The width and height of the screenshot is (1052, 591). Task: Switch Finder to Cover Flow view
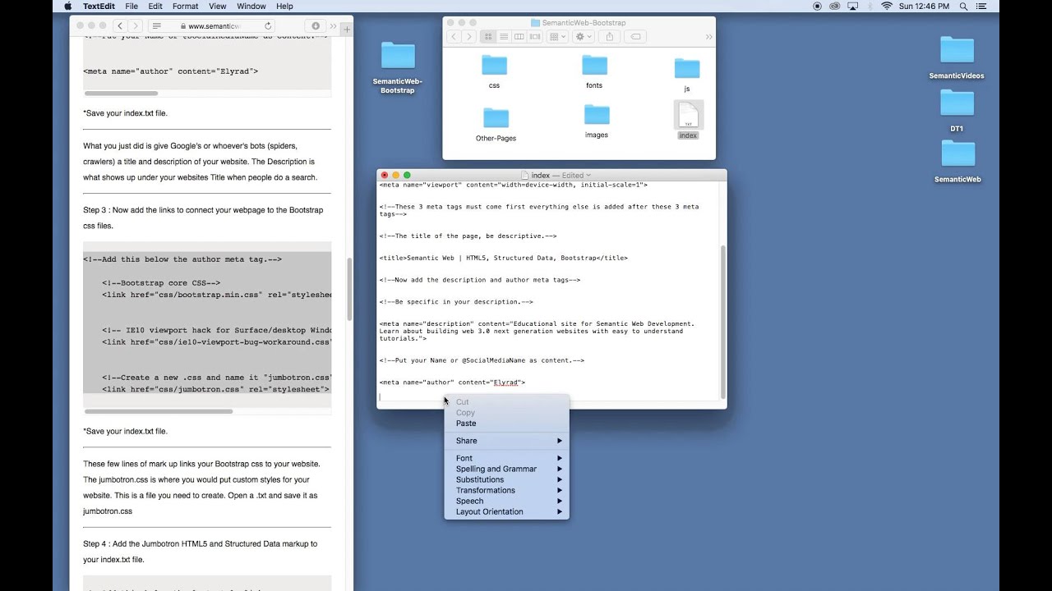(x=535, y=36)
